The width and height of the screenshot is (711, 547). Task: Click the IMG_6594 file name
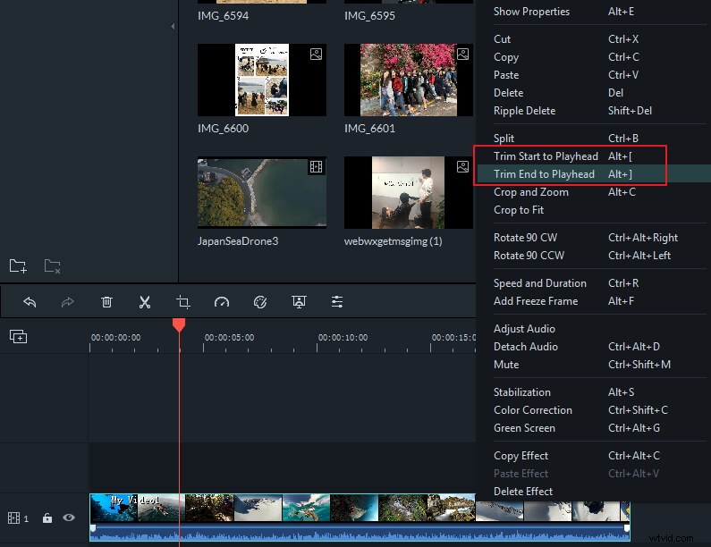[x=223, y=16]
